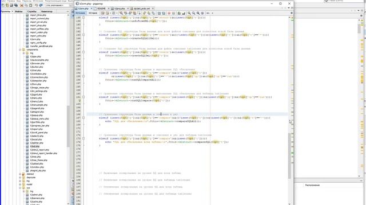Jump to Previous Bookmark icon
The height and width of the screenshot is (205, 366).
pyautogui.click(x=144, y=13)
